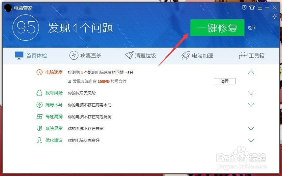
Task: Click the 高危漏洞 label
Action: click(x=54, y=117)
